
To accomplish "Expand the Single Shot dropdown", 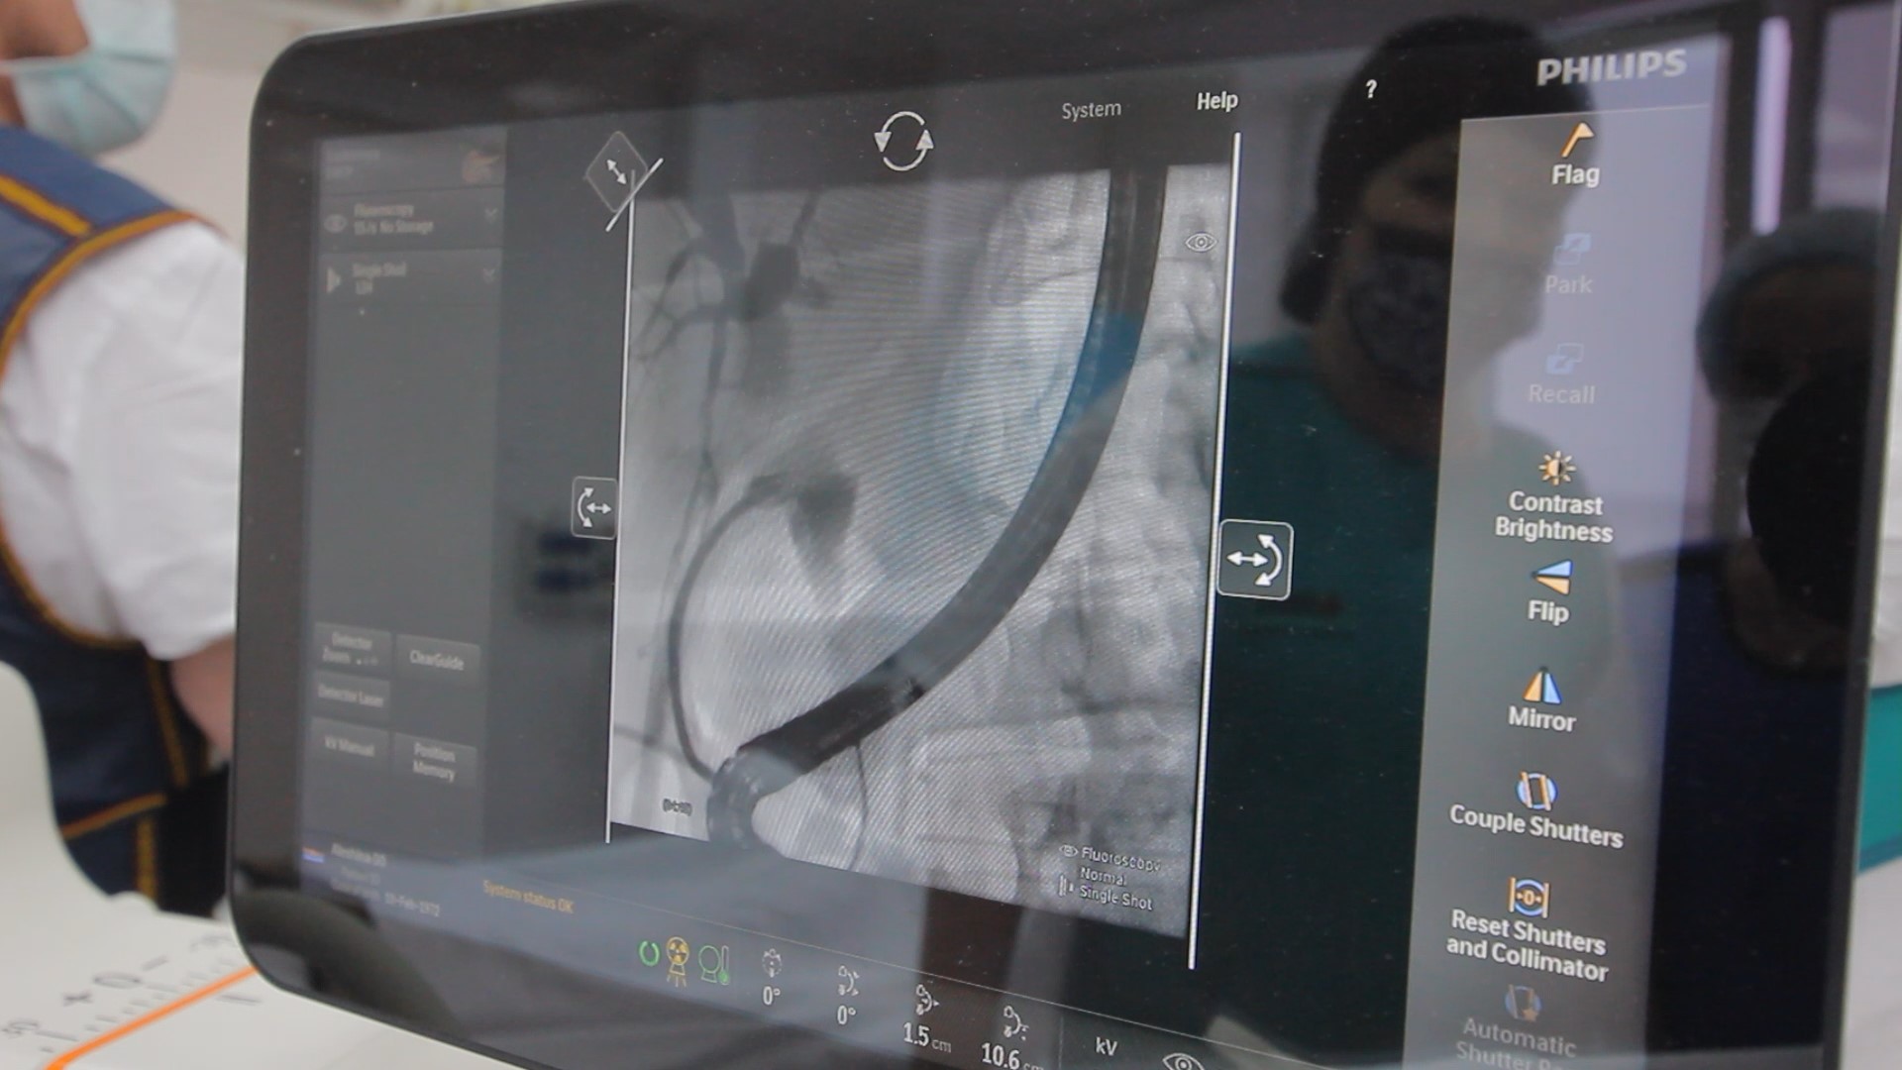I will tap(488, 274).
